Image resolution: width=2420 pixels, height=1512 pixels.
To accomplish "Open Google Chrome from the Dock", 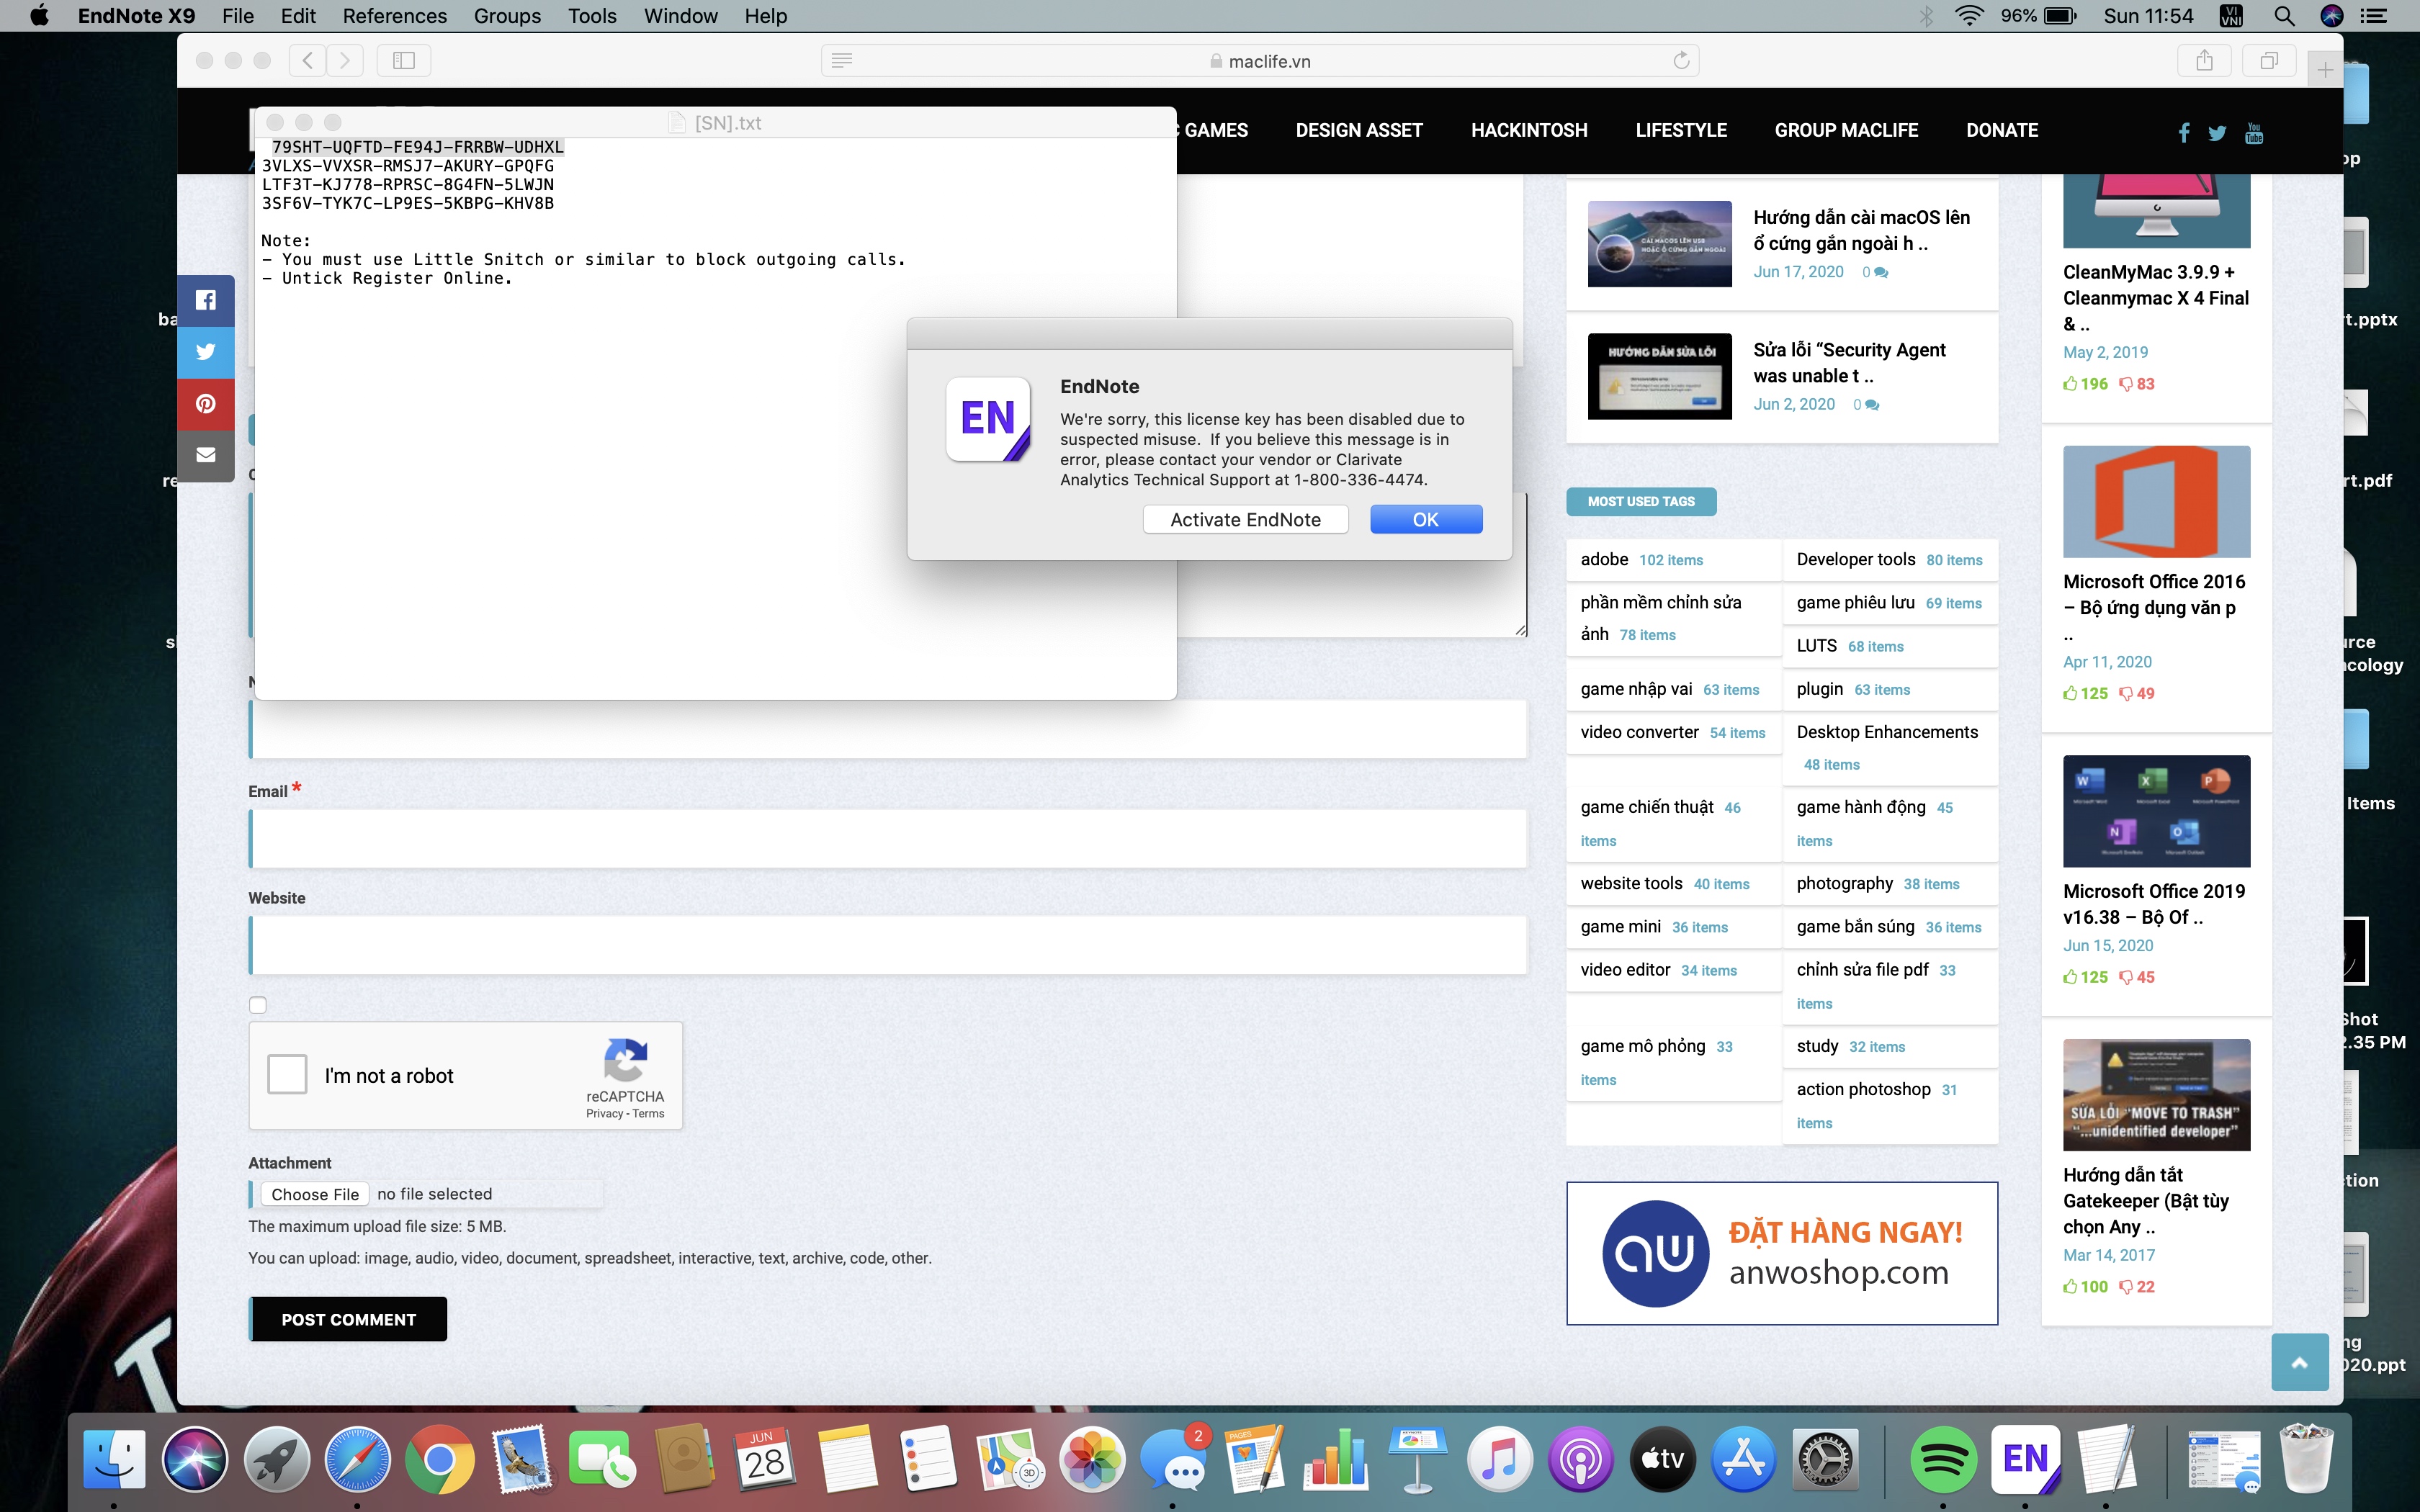I will pyautogui.click(x=439, y=1460).
